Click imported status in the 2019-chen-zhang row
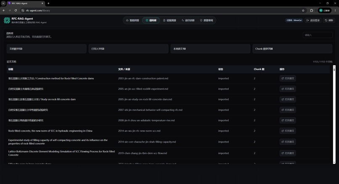The image size is (339, 184). pyautogui.click(x=223, y=153)
